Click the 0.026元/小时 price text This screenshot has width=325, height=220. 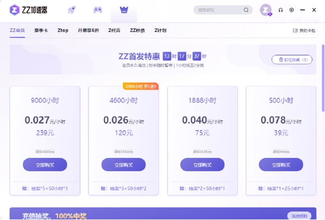[123, 120]
